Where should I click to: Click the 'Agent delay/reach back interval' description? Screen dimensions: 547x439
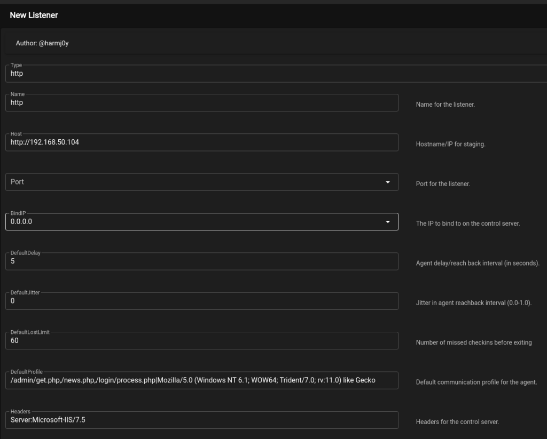(x=478, y=263)
